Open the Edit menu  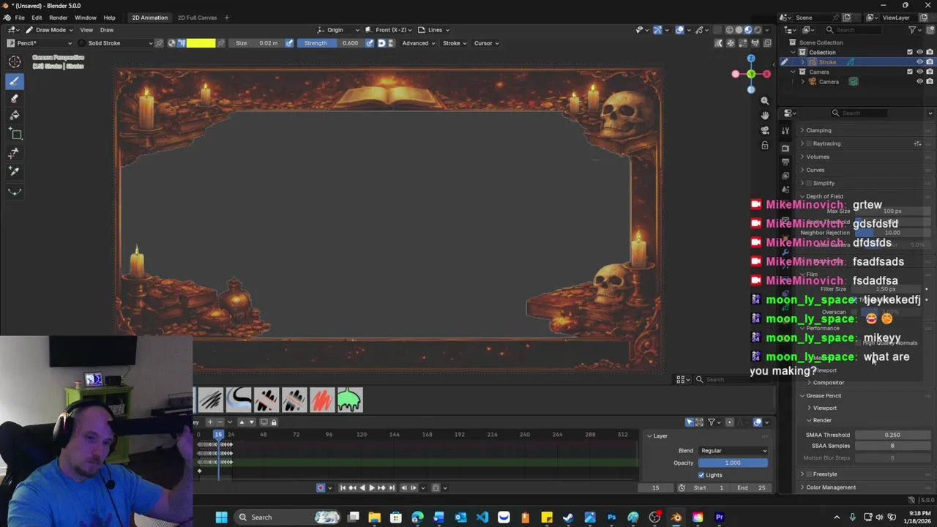37,18
